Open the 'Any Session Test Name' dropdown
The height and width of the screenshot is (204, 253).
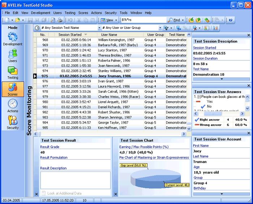coord(99,28)
